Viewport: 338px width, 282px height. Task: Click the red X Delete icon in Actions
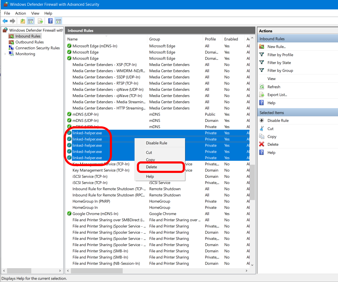[262, 144]
